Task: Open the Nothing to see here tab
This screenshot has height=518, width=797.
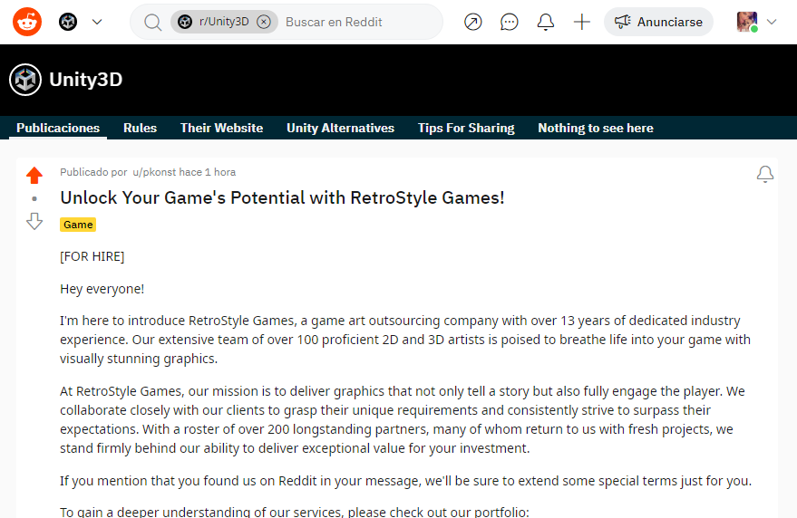Action: [x=596, y=128]
